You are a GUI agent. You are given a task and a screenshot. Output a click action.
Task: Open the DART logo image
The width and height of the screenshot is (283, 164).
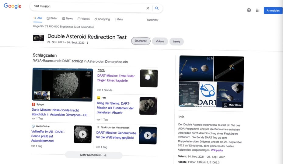click(208, 95)
